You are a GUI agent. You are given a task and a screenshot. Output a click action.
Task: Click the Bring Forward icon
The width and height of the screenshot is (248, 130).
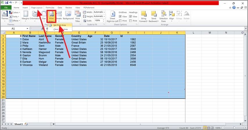click(144, 14)
